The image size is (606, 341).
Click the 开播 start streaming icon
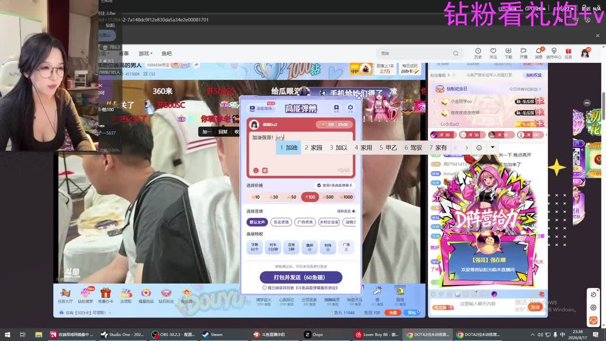click(x=523, y=53)
